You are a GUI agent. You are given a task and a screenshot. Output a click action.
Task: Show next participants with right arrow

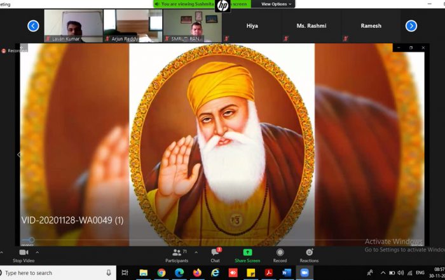[x=411, y=26]
